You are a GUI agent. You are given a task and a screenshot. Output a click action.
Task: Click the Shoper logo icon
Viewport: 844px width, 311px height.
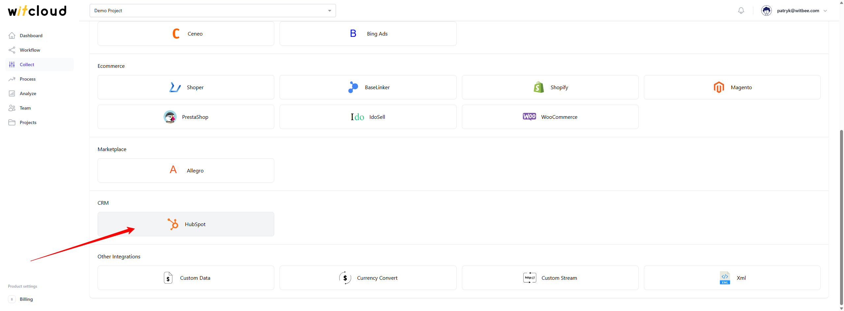click(175, 87)
